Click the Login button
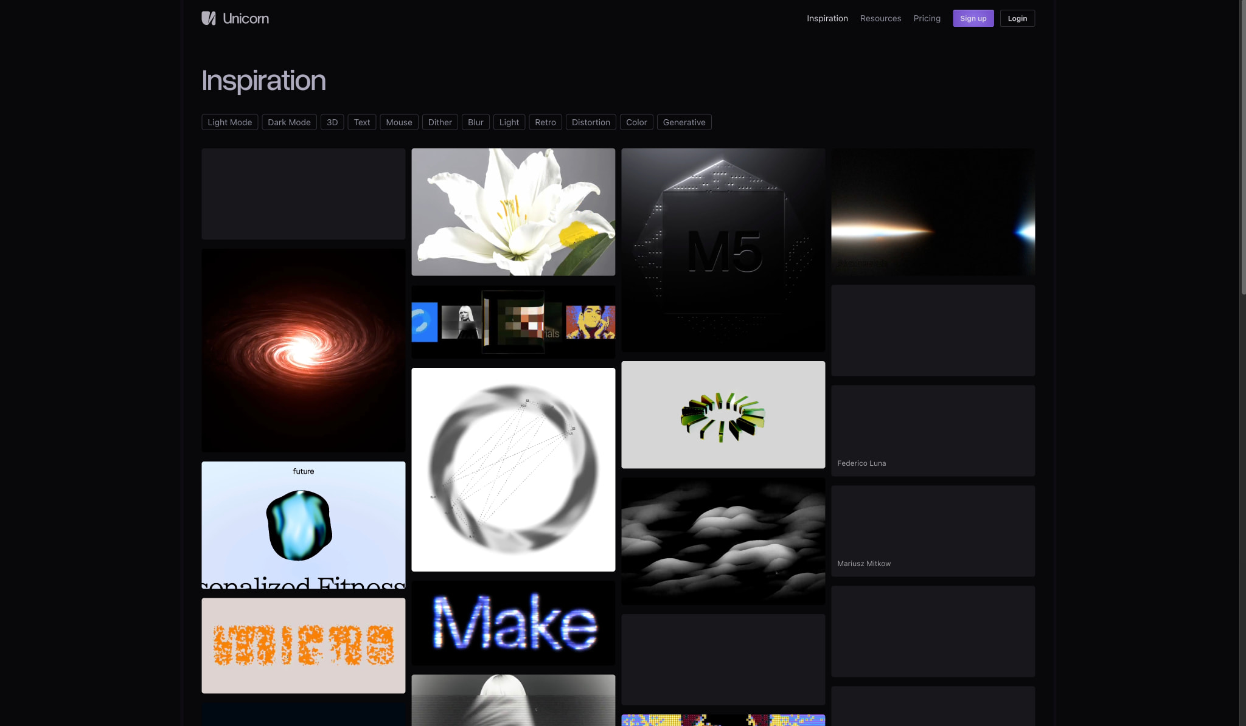This screenshot has height=726, width=1246. tap(1017, 18)
